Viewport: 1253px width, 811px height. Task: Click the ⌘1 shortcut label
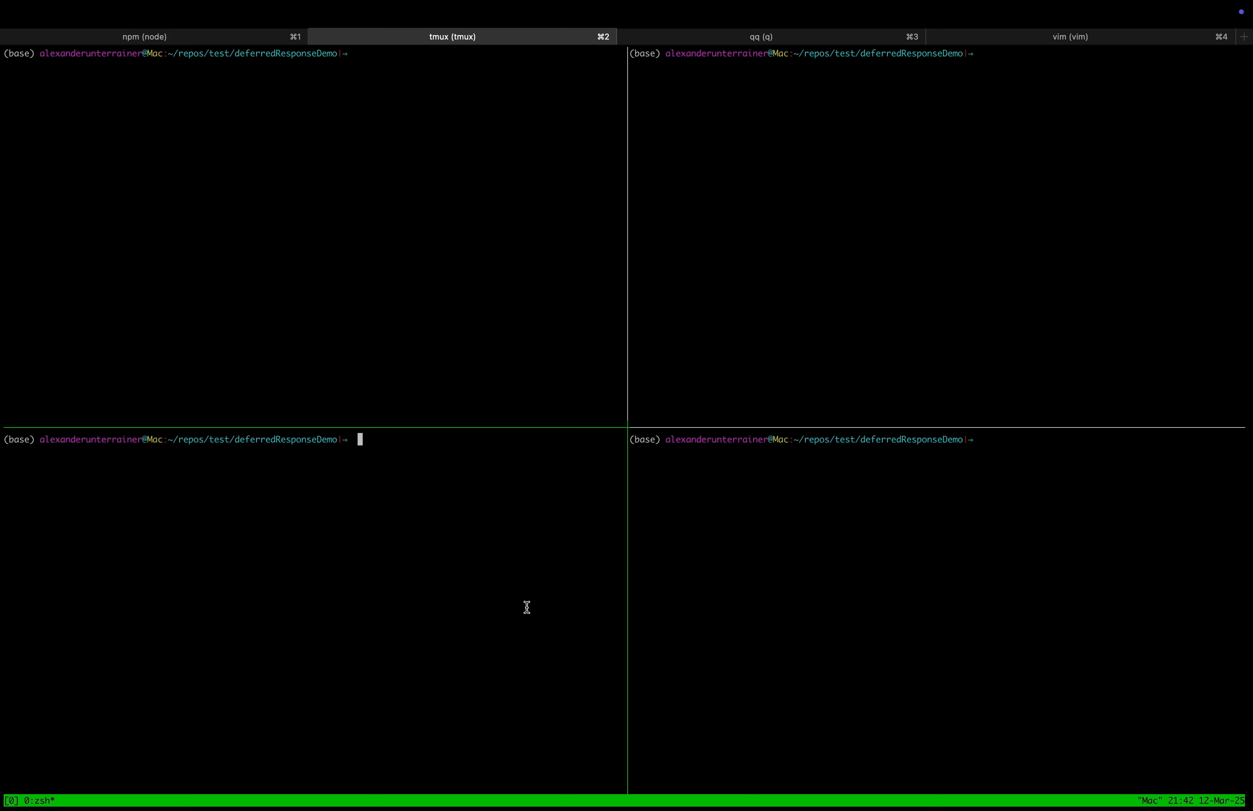point(295,37)
